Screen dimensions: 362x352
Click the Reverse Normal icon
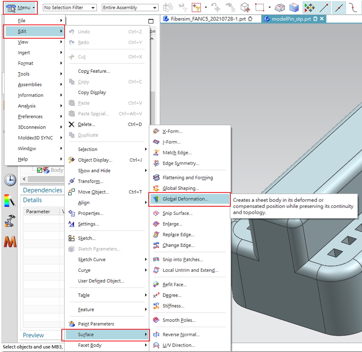[156, 334]
